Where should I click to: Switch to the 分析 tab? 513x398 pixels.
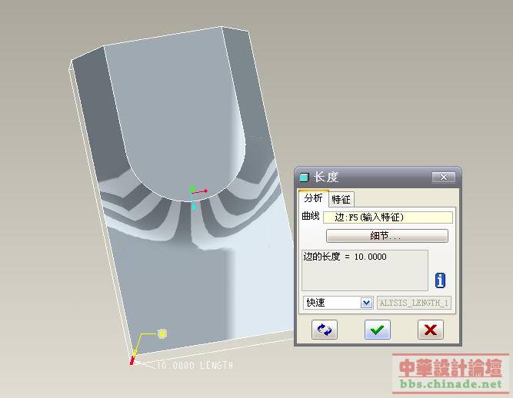[313, 198]
